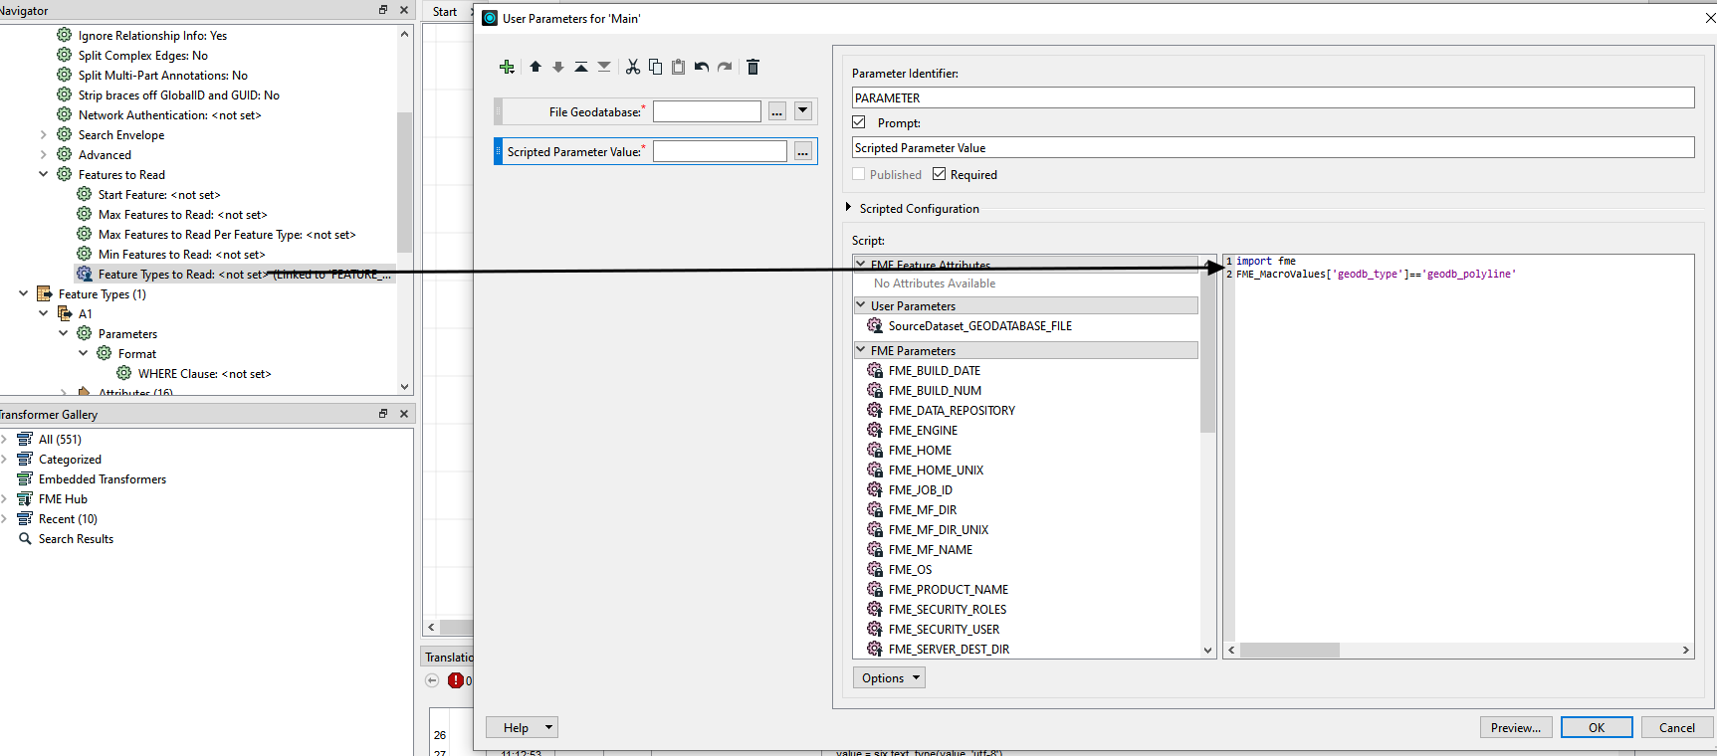Screen dimensions: 1717x756
Task: Select FME_SECURITY_ROLES gear icon
Action: point(875,609)
